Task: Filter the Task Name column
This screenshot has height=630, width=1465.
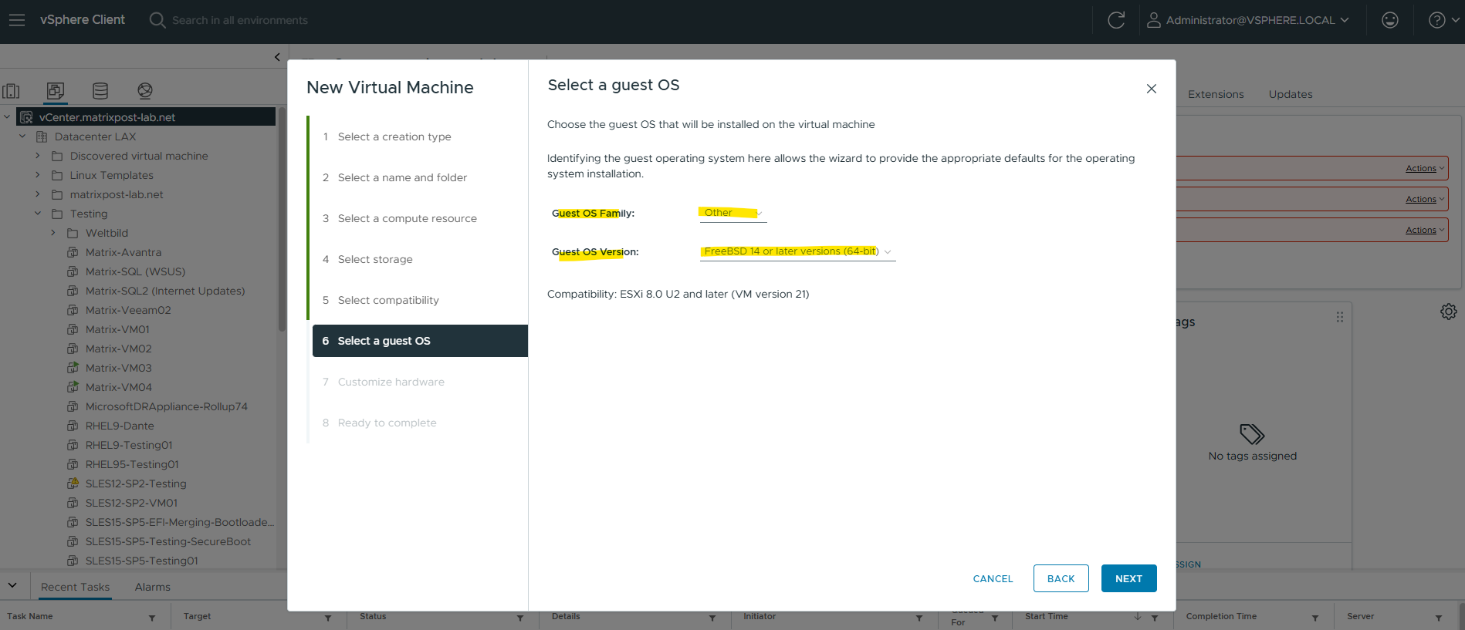Action: coord(152,618)
